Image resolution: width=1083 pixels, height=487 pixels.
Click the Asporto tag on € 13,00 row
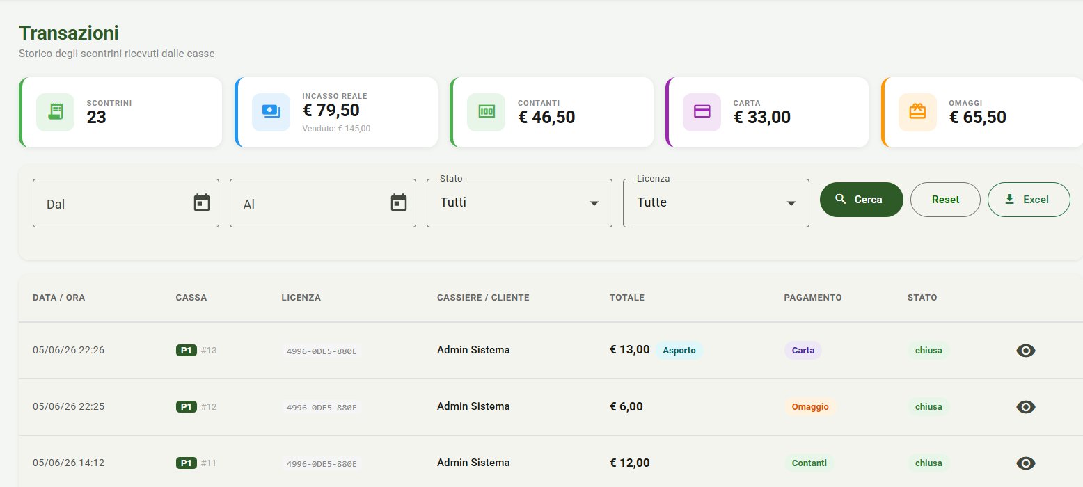[x=679, y=350]
